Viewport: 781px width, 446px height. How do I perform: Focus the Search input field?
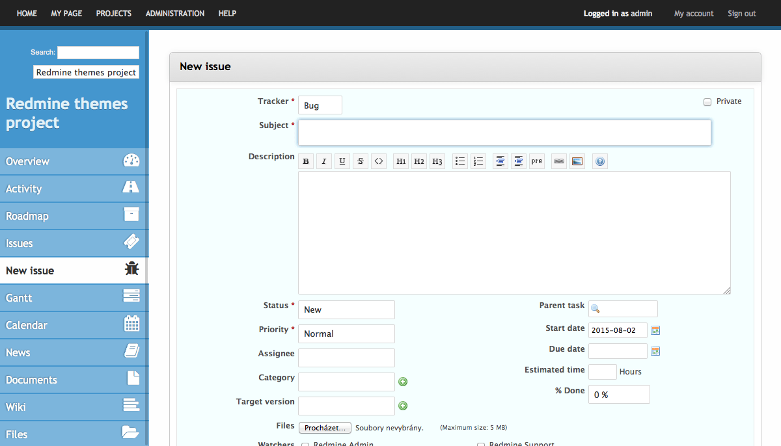click(x=98, y=53)
